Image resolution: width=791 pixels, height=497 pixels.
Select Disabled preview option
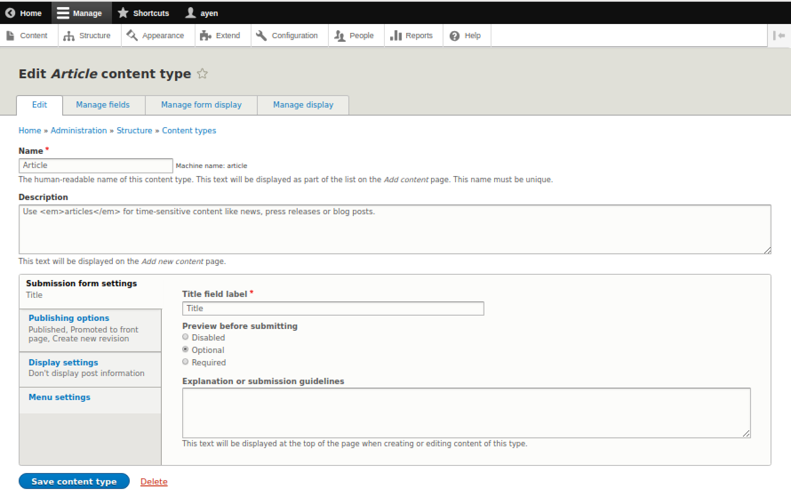(186, 337)
